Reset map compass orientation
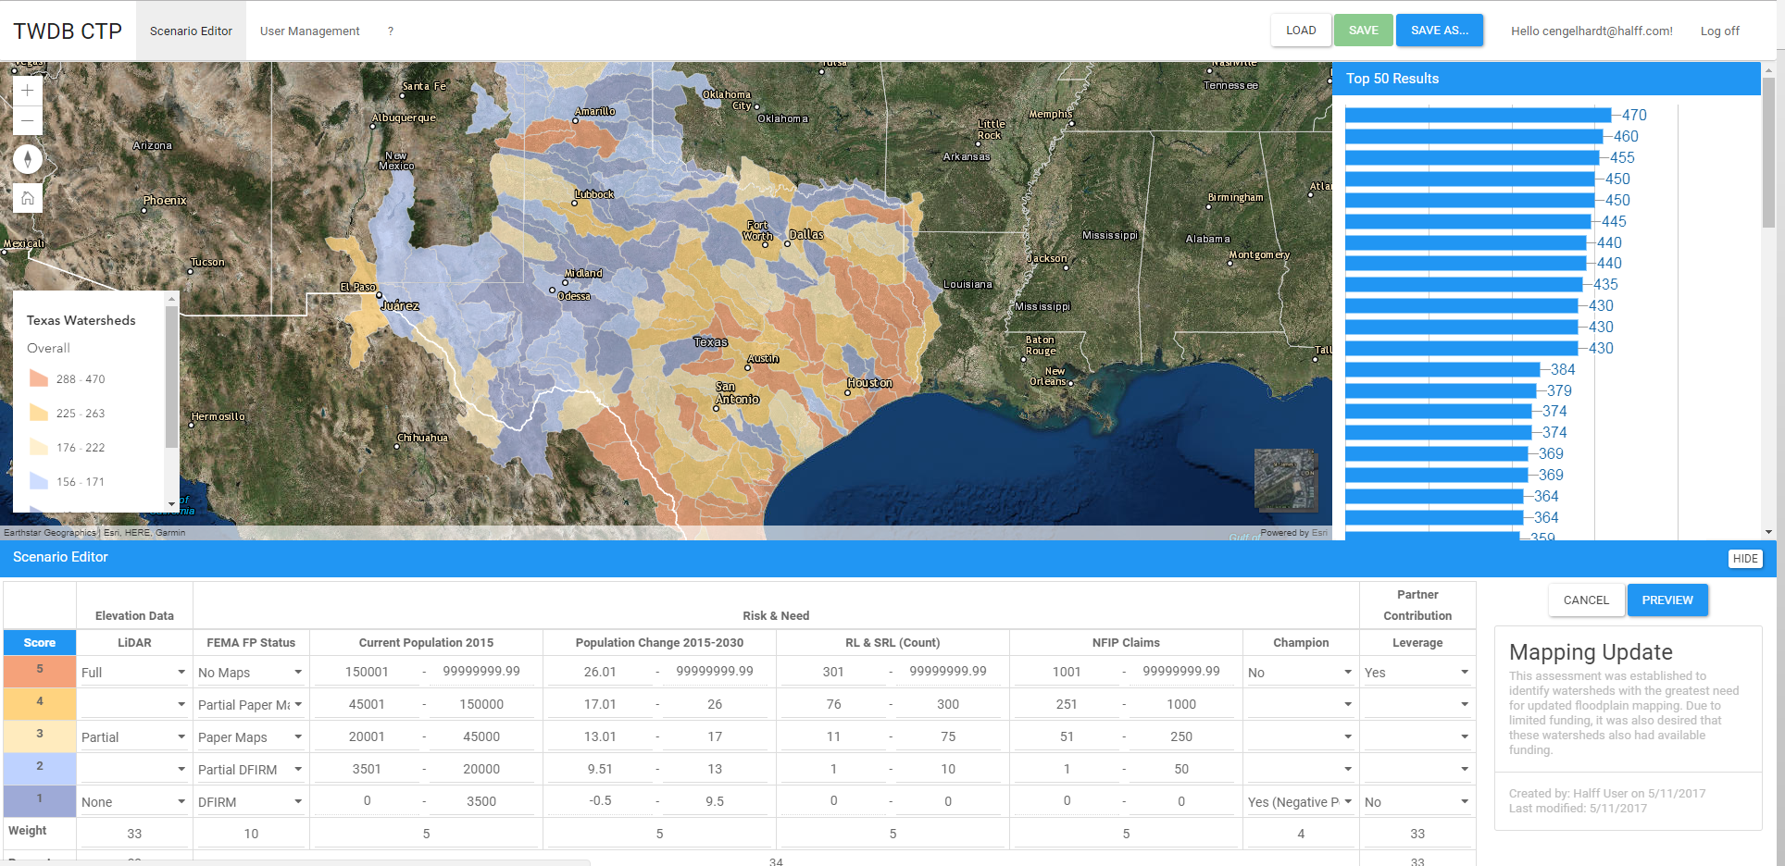The width and height of the screenshot is (1785, 866). tap(28, 159)
